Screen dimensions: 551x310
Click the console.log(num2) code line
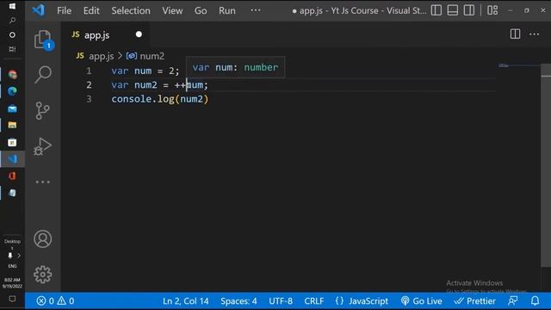(160, 99)
